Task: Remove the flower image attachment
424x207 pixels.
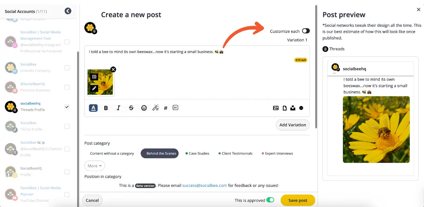Action: (x=113, y=69)
